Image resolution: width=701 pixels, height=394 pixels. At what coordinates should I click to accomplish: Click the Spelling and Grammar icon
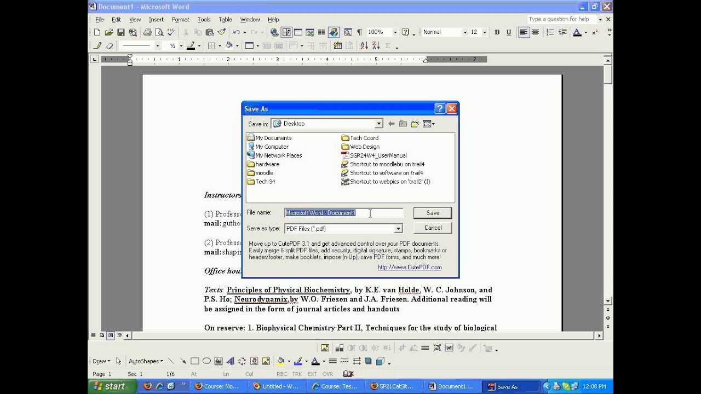[x=171, y=32]
